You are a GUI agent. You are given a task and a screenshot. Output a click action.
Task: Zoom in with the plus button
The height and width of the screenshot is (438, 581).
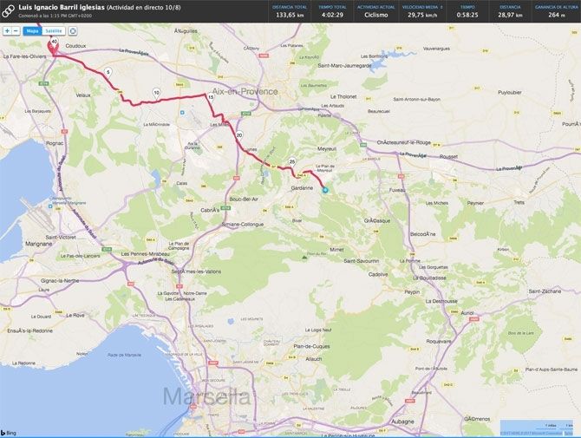point(6,30)
